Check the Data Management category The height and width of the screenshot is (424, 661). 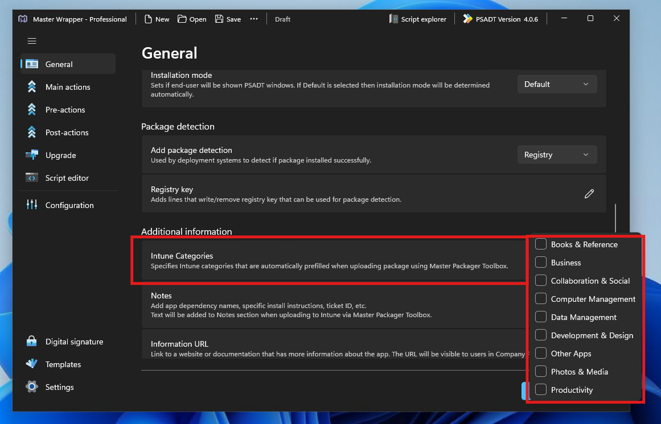click(x=541, y=317)
